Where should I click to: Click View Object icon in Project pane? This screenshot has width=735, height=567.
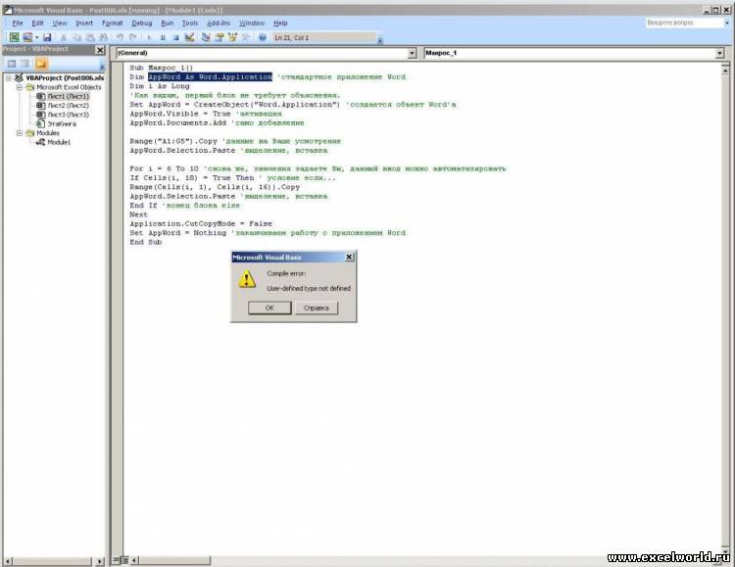24,64
